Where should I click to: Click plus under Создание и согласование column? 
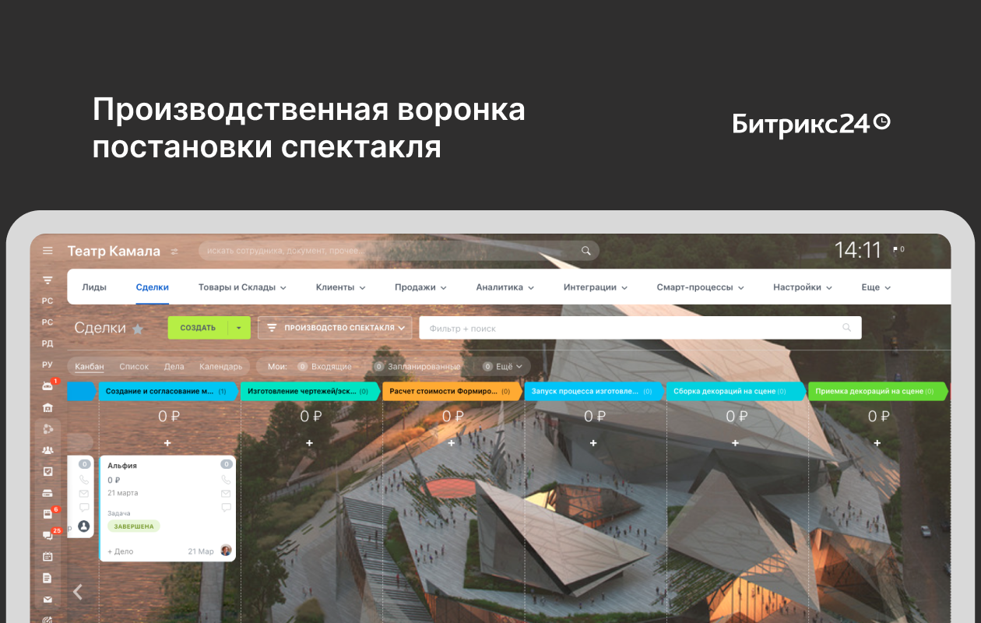click(x=167, y=443)
